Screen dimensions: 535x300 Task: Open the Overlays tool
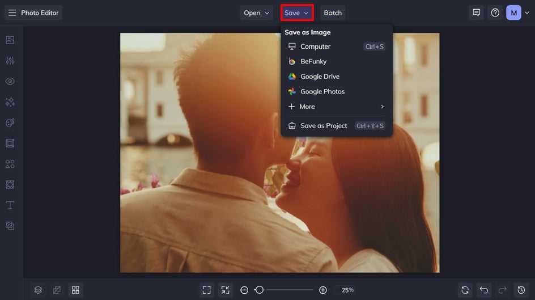(x=10, y=184)
